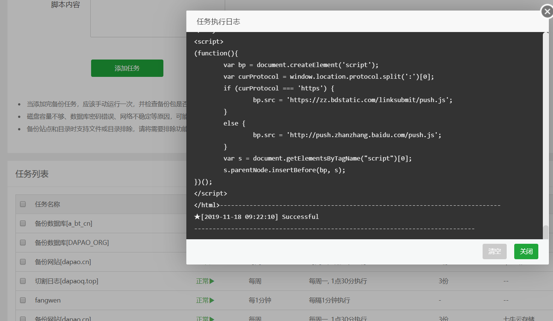Screen dimensions: 553x321
Task: Click the 3份 value in the 切割日志 row
Action: coord(443,281)
